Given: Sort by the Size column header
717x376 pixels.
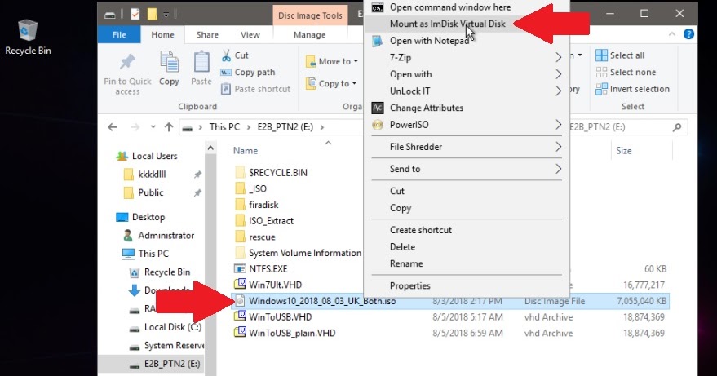Looking at the screenshot, I should pos(623,151).
